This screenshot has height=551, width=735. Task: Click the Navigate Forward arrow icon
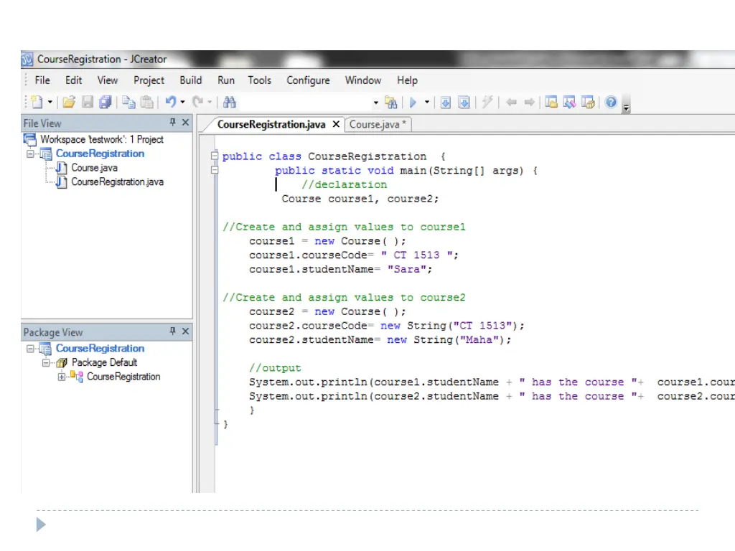tap(529, 102)
